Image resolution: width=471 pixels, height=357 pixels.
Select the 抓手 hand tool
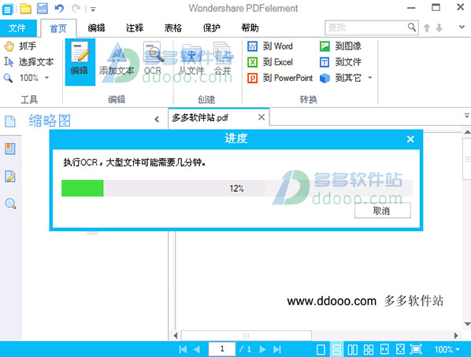20,46
